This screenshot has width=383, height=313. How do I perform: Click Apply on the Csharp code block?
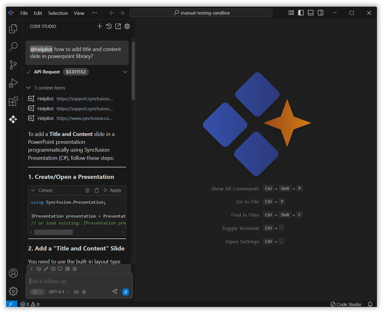(112, 190)
